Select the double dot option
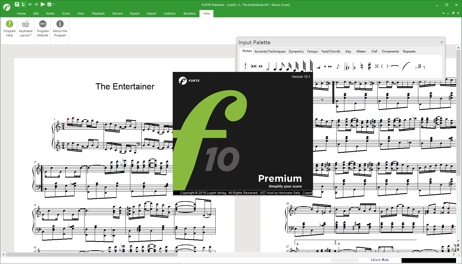 click(x=330, y=66)
